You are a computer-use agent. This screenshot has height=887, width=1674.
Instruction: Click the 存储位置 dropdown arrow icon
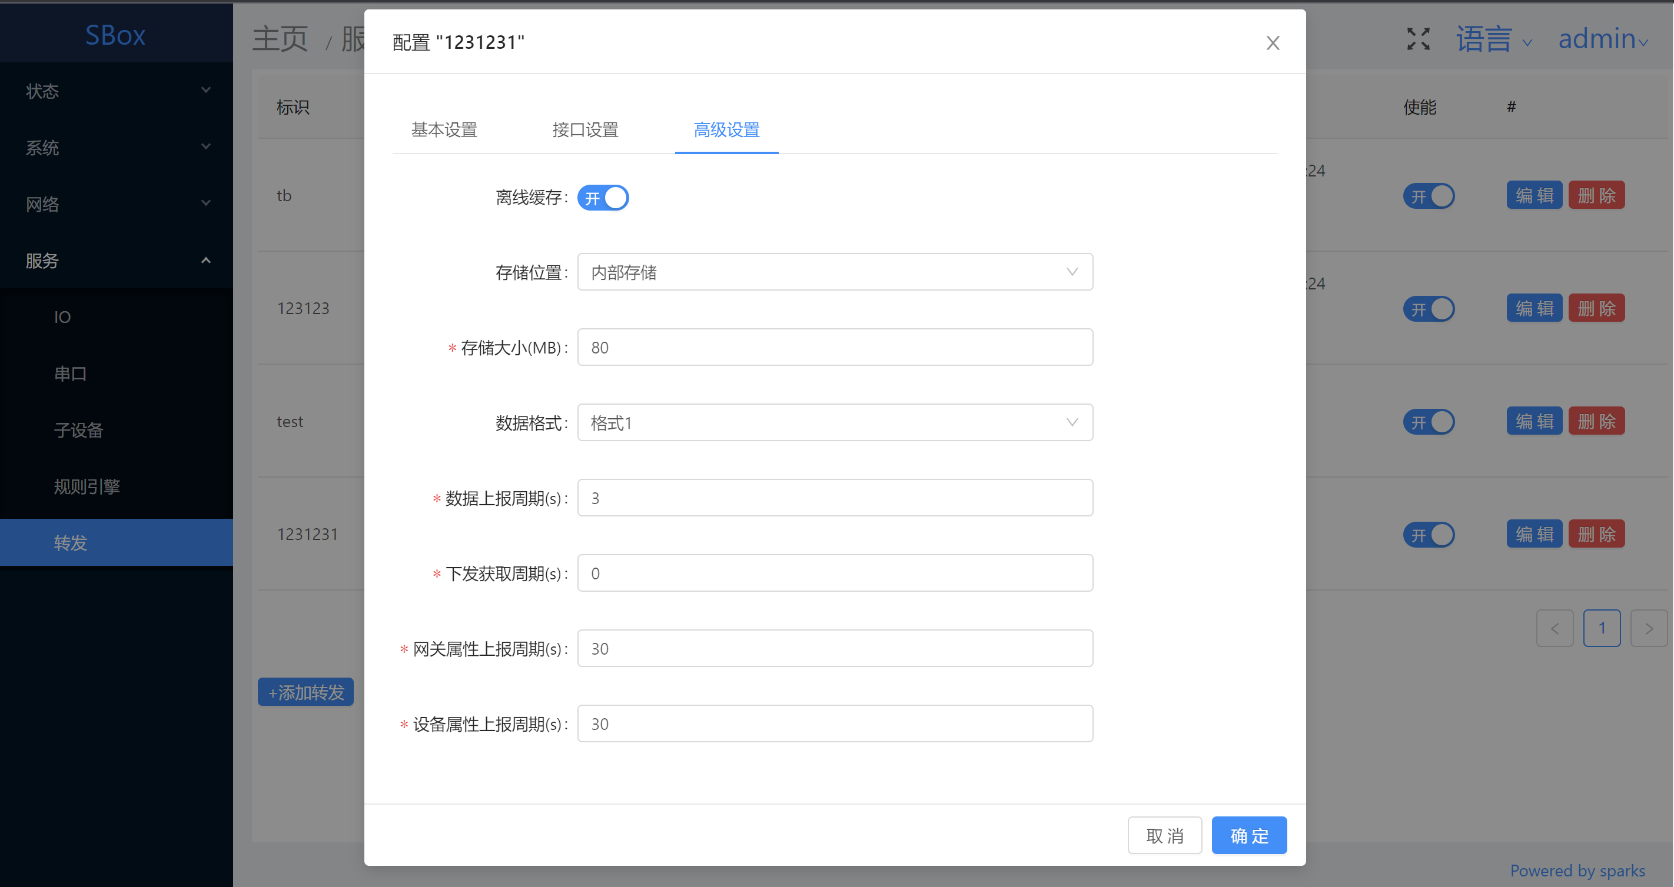1072,271
